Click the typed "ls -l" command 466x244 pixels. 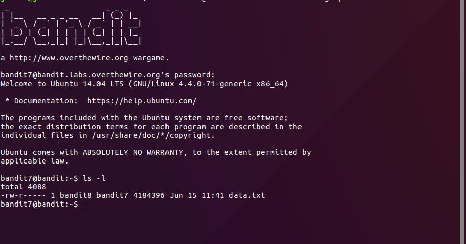[94, 178]
